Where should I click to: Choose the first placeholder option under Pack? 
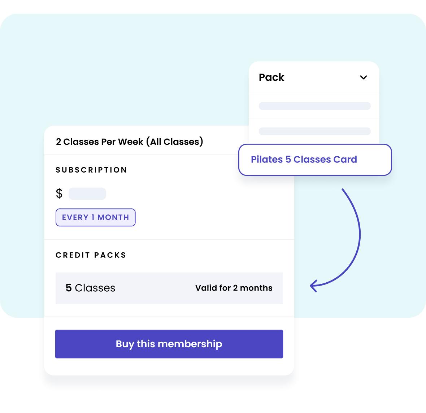tap(314, 106)
